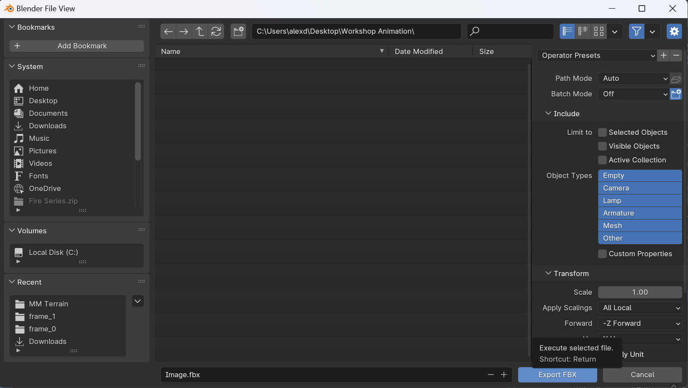
Task: Switch to vertical list display mode
Action: click(567, 32)
